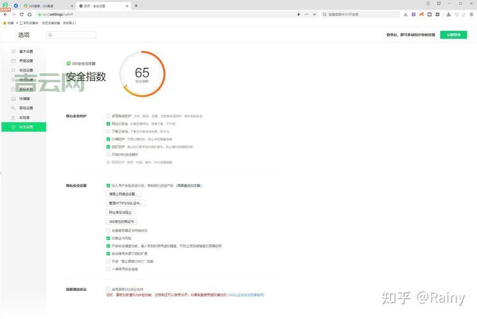Viewport: 477px width, 319px height.
Task: Click the window-shaped toolbar icon
Action: (429, 14)
